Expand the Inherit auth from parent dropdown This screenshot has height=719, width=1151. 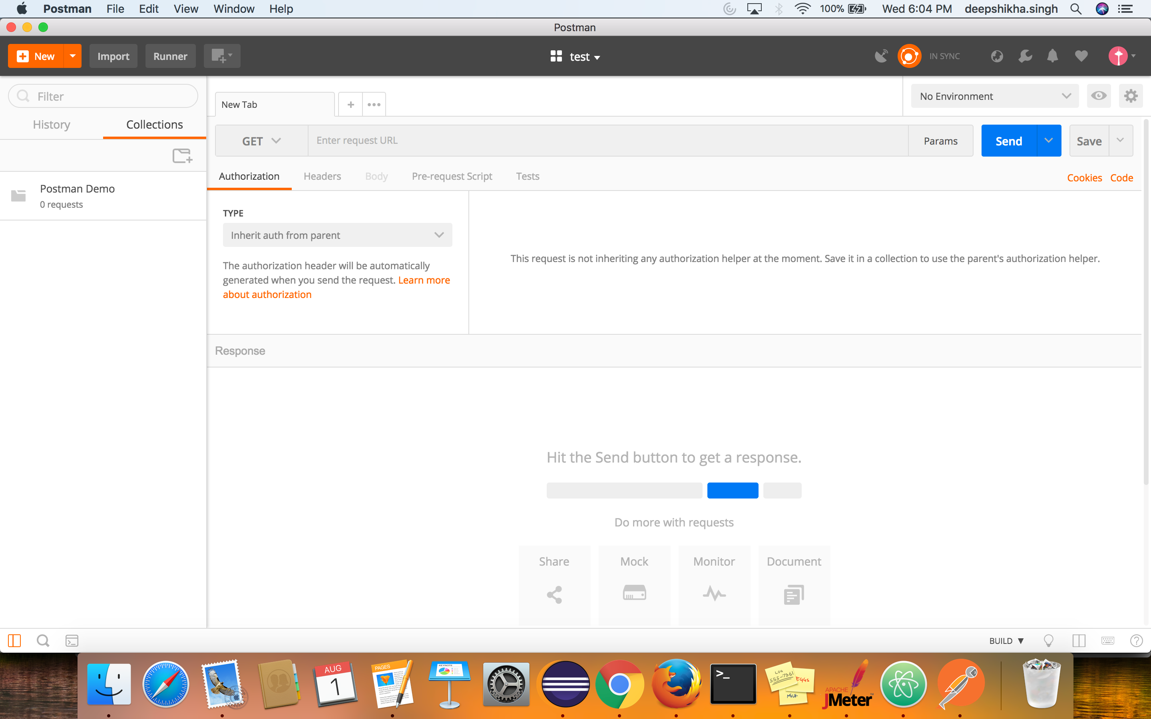pos(337,234)
